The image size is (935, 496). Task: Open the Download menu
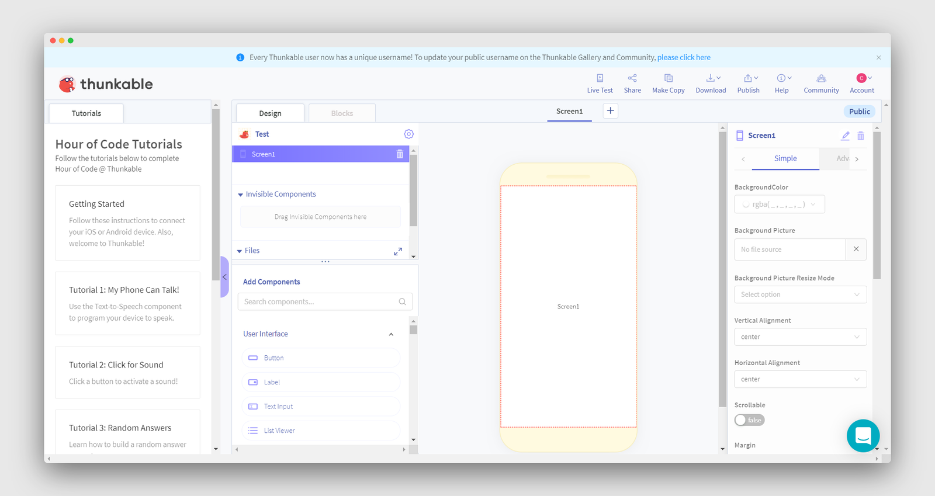click(x=711, y=84)
